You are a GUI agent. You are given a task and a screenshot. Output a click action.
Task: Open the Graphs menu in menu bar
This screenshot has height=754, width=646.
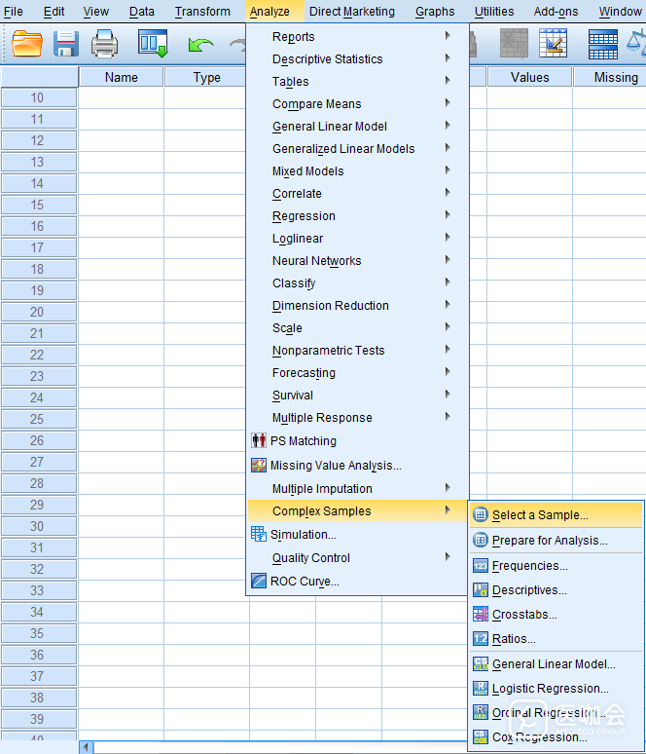434,12
